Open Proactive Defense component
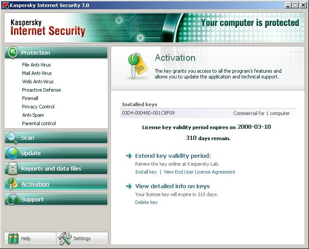Viewport: 309px width, 249px height. pyautogui.click(x=41, y=90)
